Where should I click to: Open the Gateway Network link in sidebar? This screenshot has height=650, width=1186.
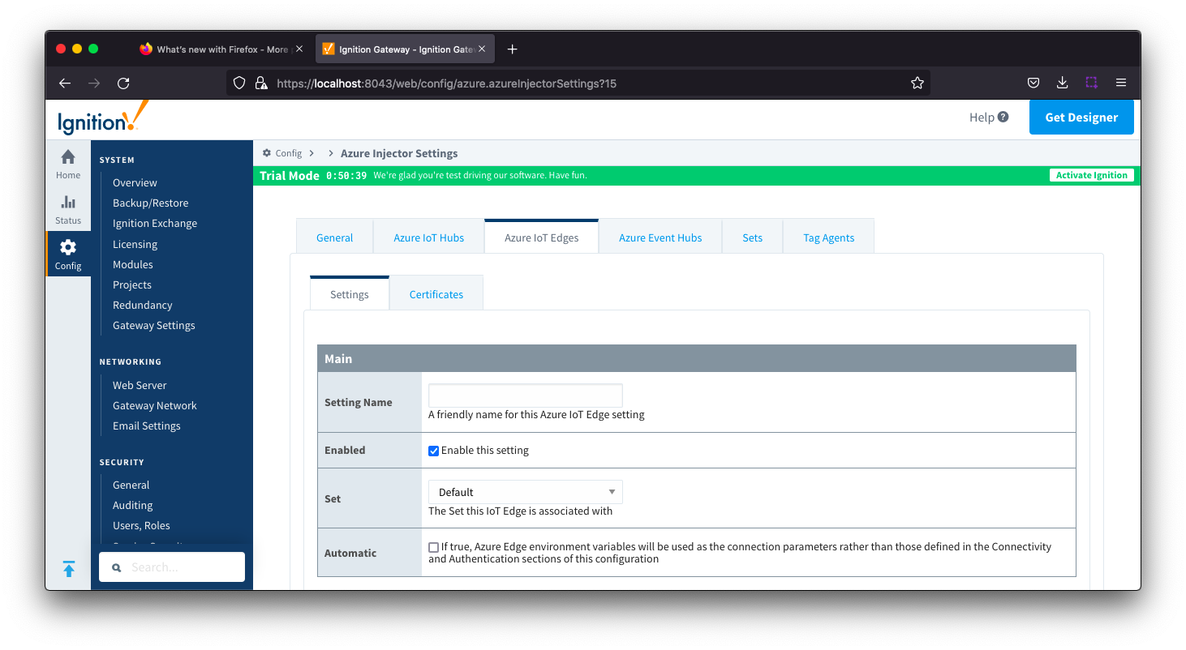(154, 405)
